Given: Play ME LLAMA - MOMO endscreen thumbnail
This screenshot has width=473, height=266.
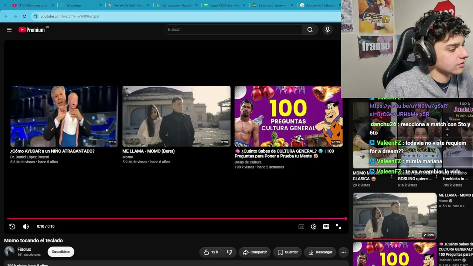Looking at the screenshot, I should click(176, 116).
